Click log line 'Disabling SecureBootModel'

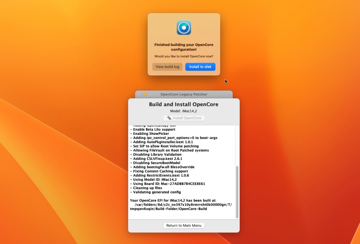click(x=155, y=163)
